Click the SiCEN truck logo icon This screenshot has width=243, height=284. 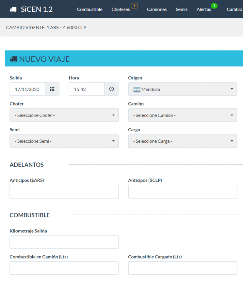pyautogui.click(x=13, y=9)
